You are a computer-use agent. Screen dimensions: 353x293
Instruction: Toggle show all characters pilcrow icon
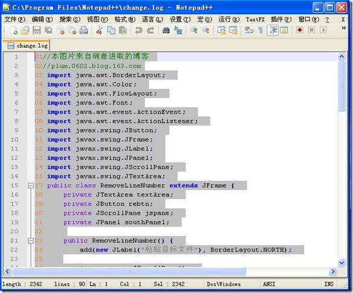[x=261, y=30]
